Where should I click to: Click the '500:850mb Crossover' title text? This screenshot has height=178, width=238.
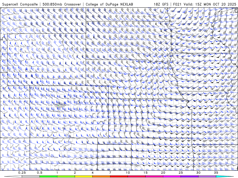pyautogui.click(x=62, y=4)
